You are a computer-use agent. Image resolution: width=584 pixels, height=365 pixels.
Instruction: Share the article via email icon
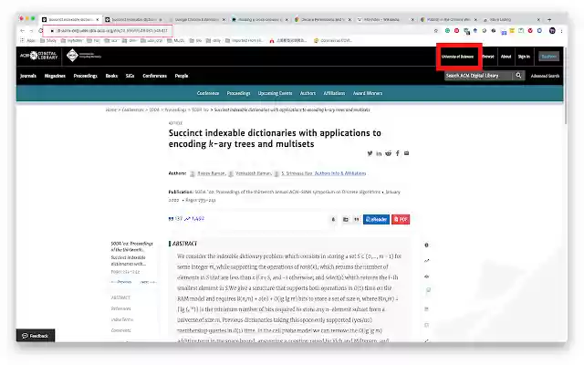coord(406,153)
